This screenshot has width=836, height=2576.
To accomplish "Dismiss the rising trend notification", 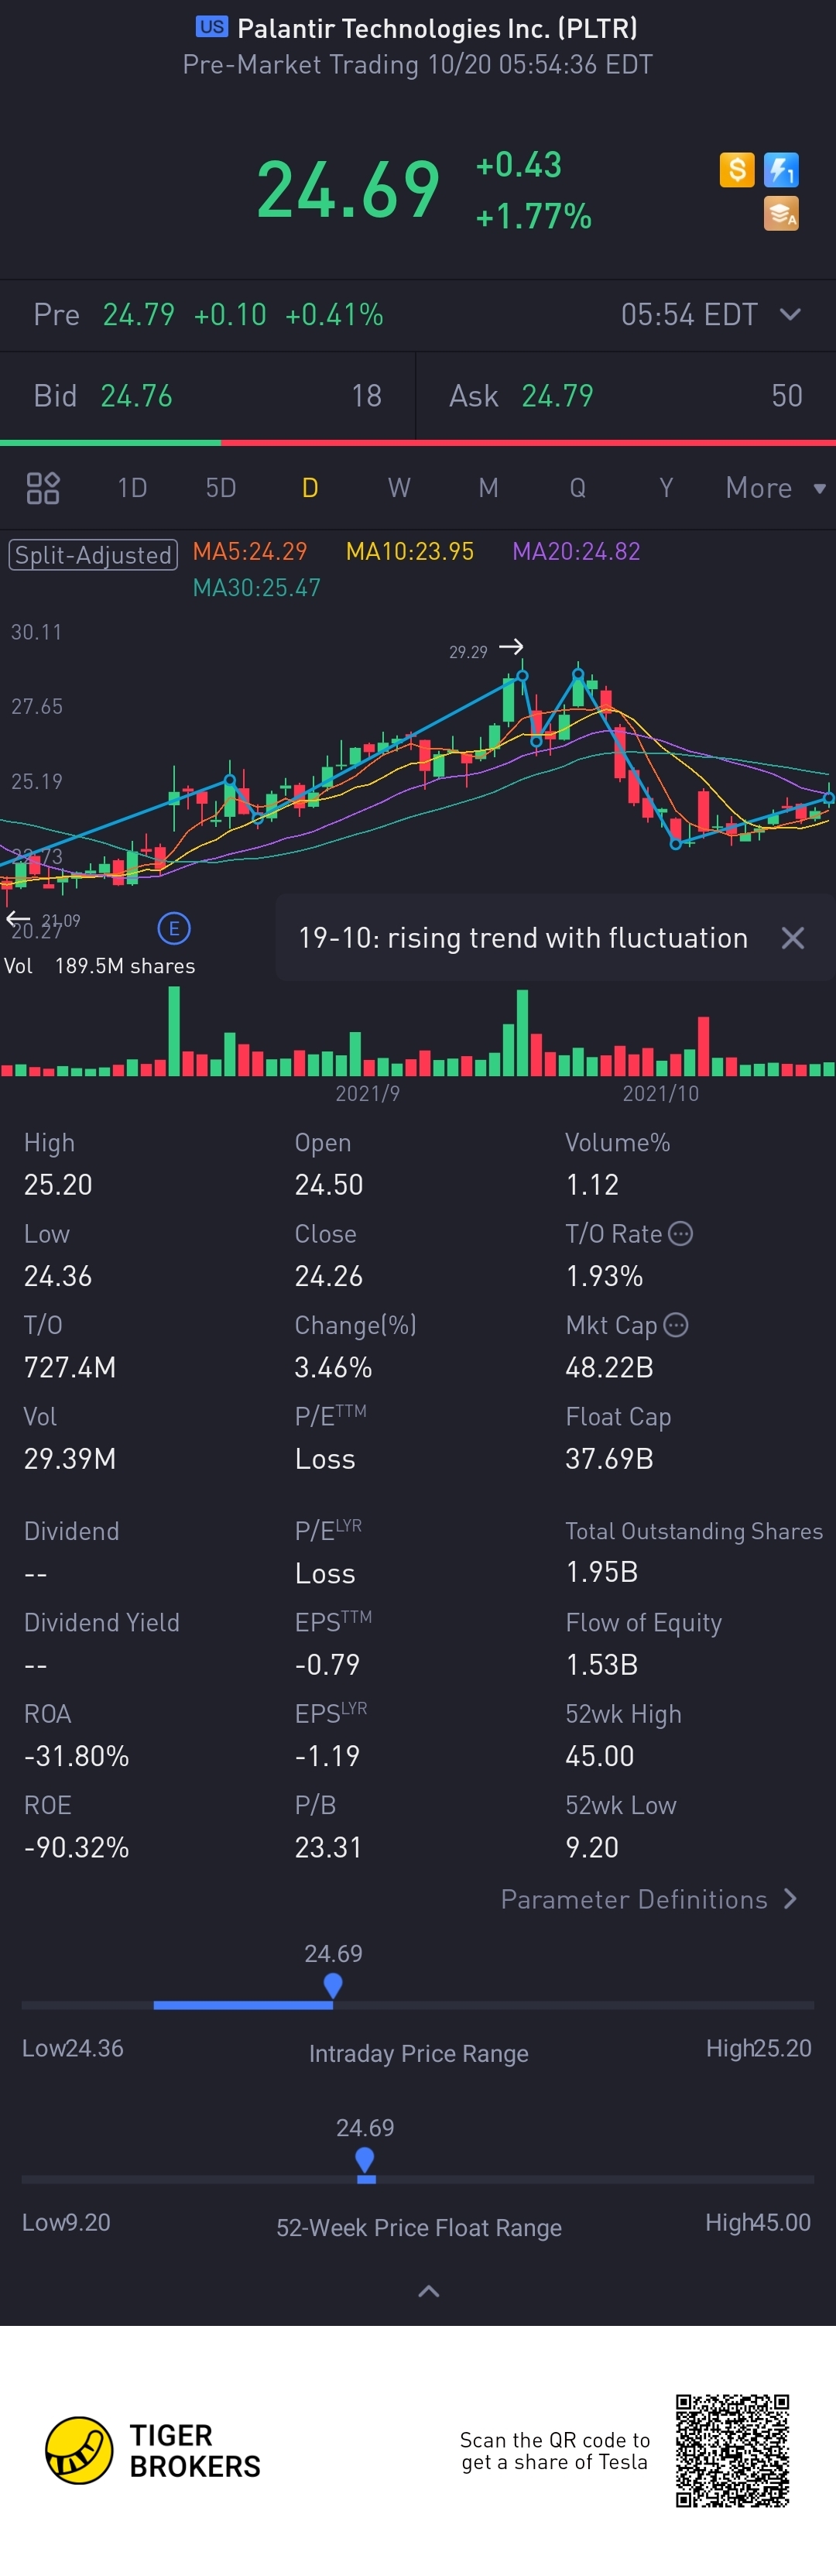I will click(x=792, y=938).
